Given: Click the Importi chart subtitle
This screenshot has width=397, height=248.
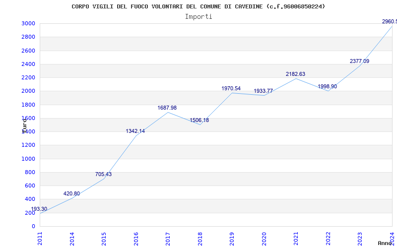Looking at the screenshot, I should [x=198, y=17].
